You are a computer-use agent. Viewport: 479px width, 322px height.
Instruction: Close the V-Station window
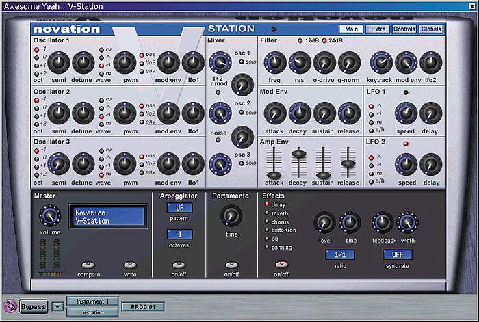[472, 6]
